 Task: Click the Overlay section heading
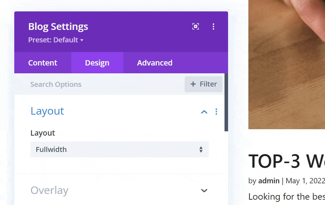point(49,190)
